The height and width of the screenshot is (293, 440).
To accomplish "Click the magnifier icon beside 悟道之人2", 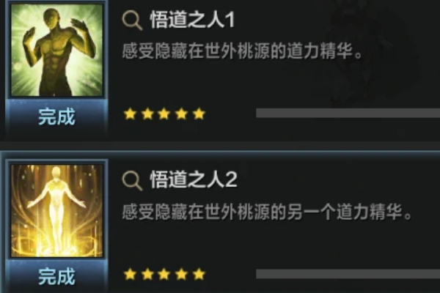I will point(132,181).
